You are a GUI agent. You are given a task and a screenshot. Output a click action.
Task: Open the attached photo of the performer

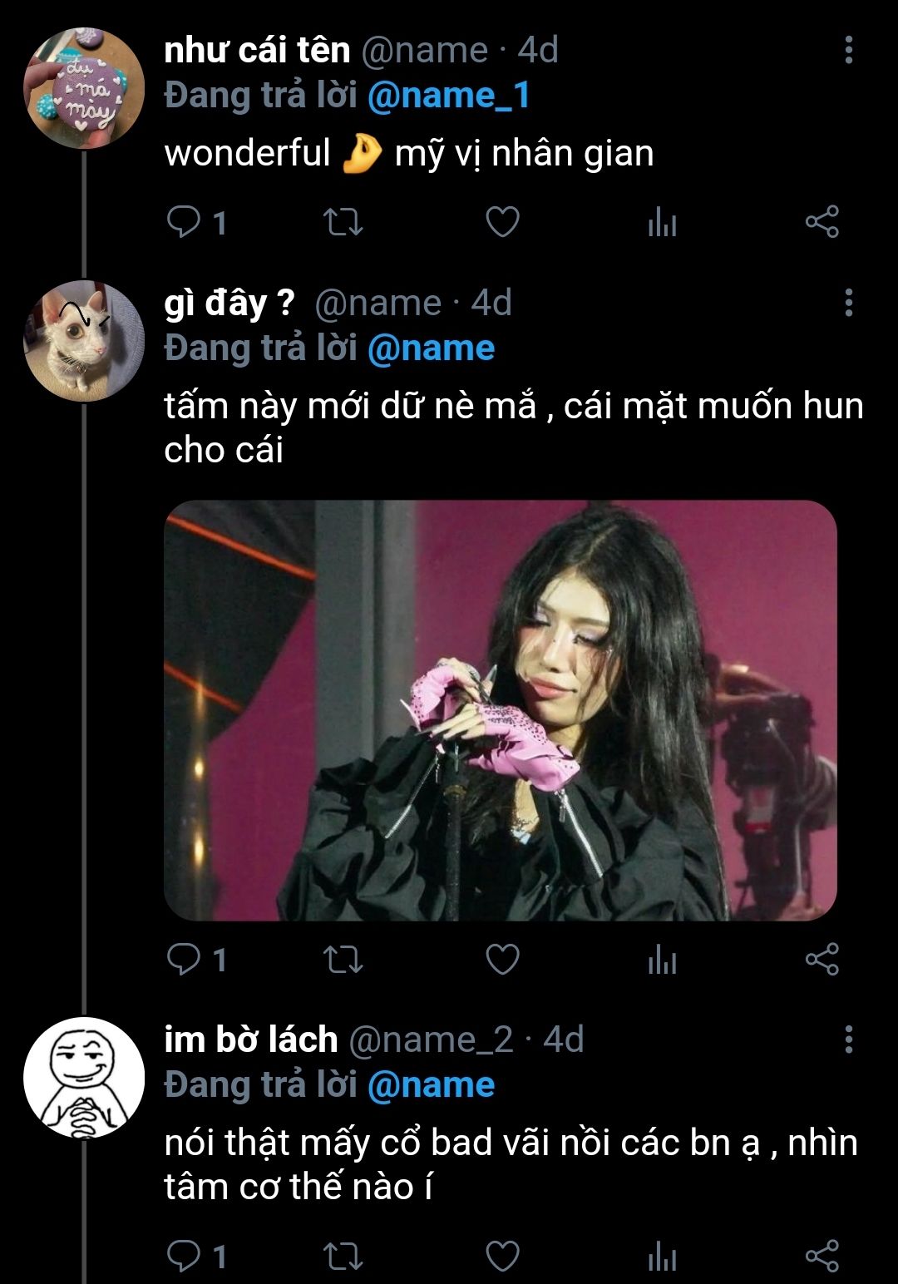point(501,710)
